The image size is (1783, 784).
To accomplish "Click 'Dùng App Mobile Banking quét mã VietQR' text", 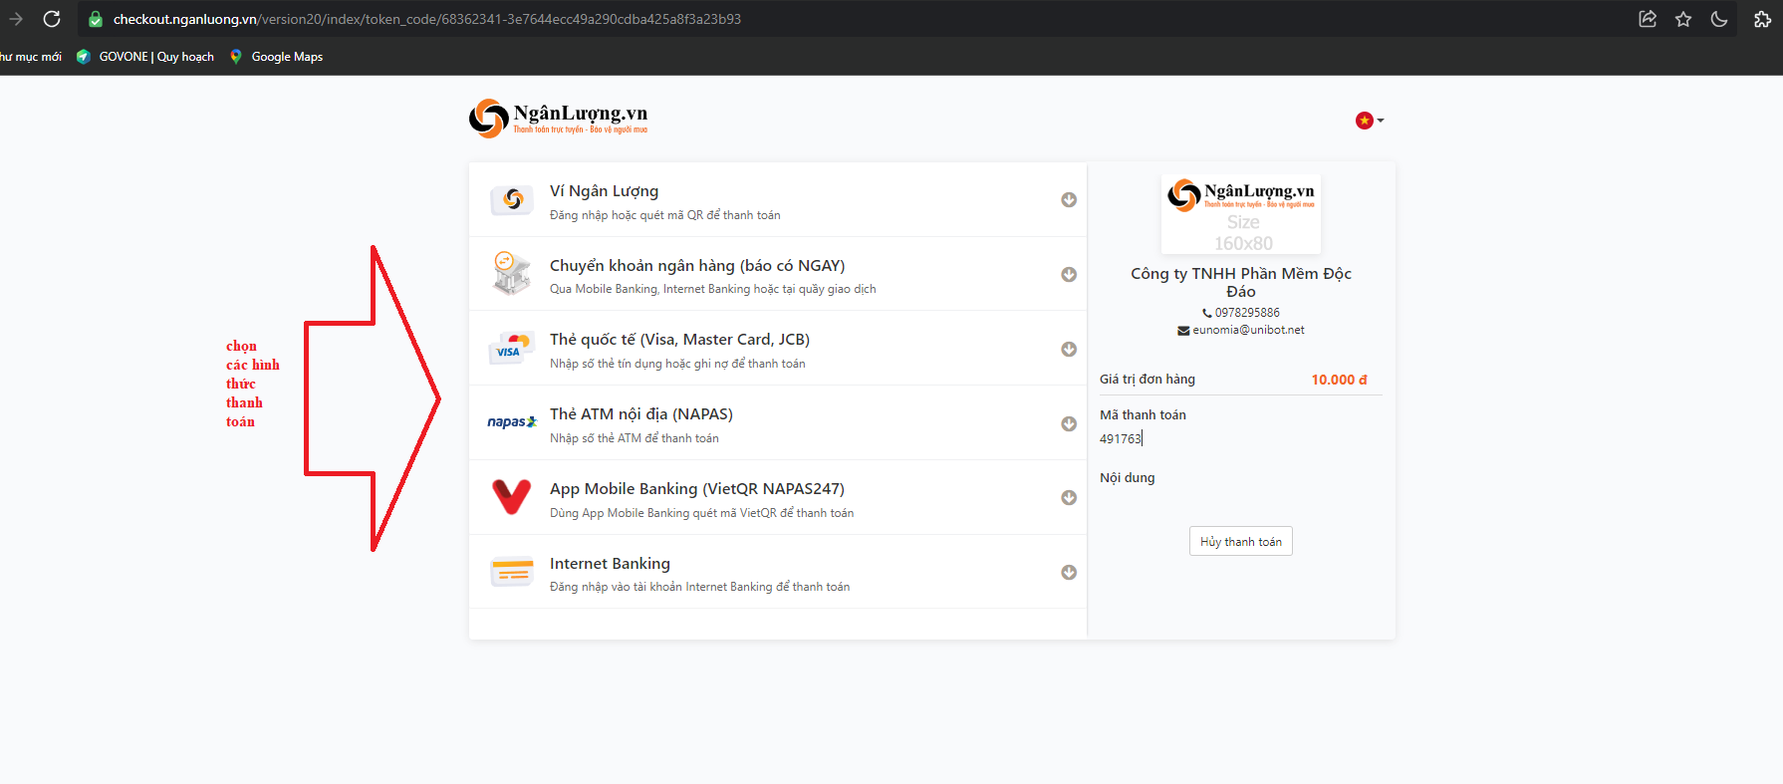I will (701, 513).
